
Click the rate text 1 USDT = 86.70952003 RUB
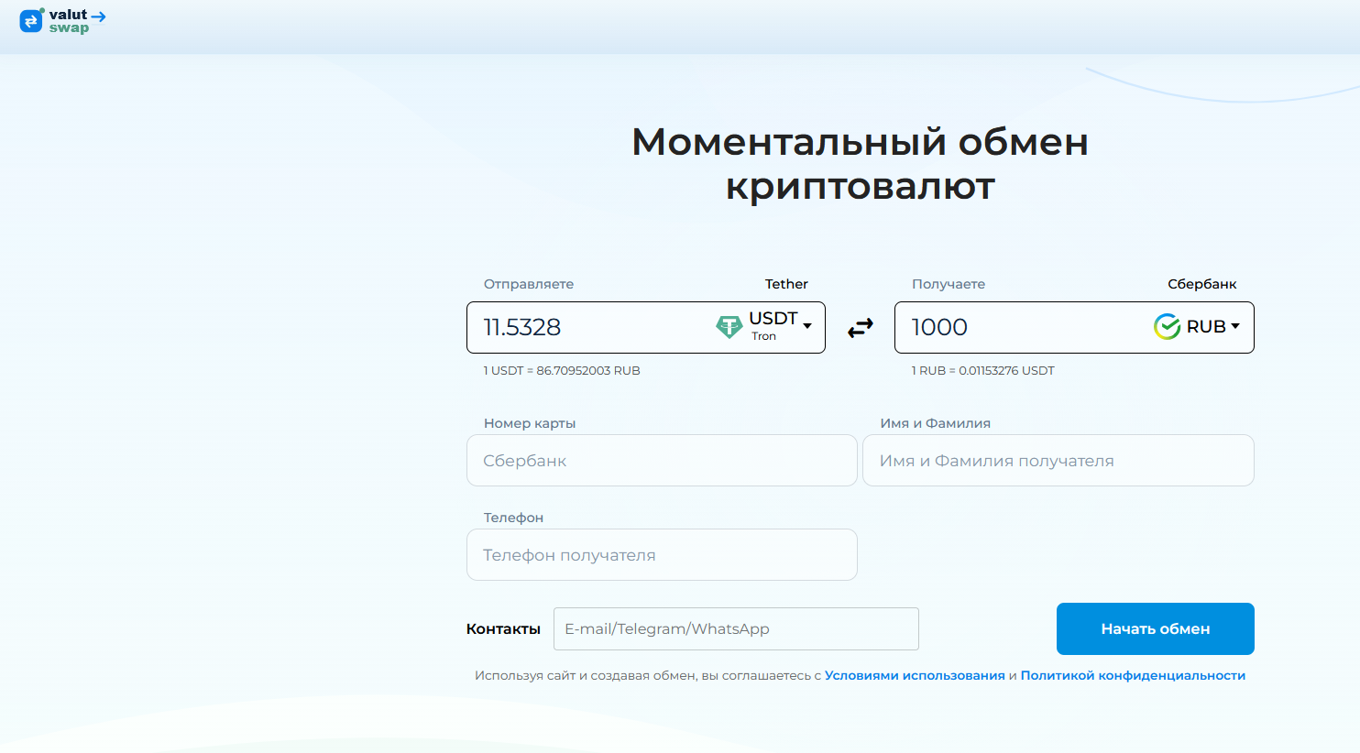[562, 371]
